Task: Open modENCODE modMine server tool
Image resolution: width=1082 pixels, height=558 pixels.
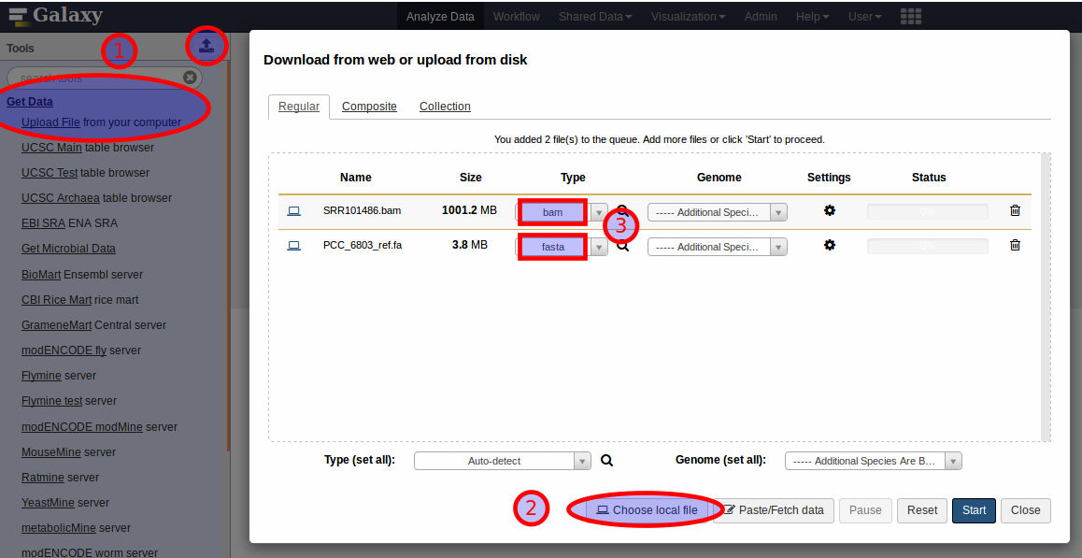Action: (x=99, y=427)
